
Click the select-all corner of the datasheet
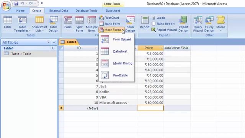[x=61, y=48]
